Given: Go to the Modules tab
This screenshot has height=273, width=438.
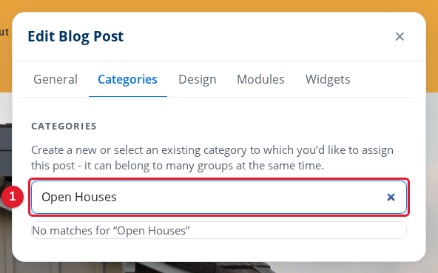Looking at the screenshot, I should [x=260, y=79].
